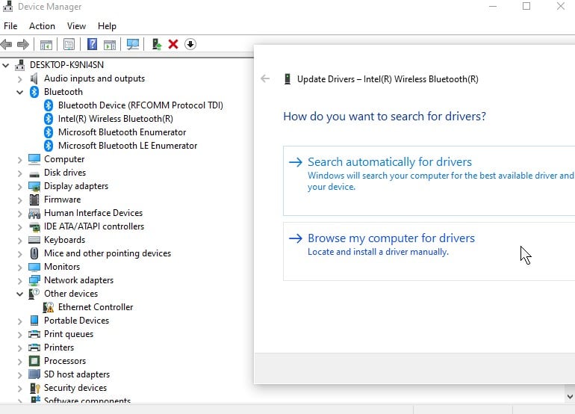
Task: Select Intel(R) Wireless Bluetooth(R) device
Action: pyautogui.click(x=115, y=119)
